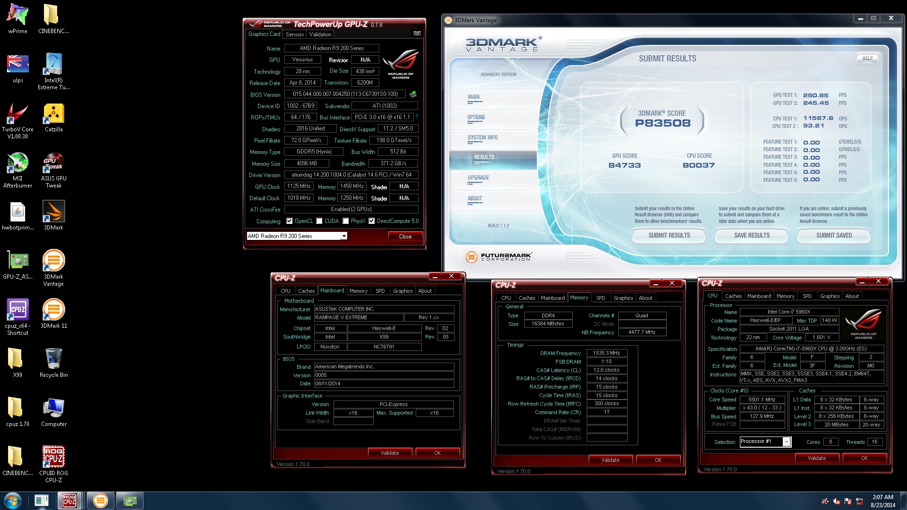Image resolution: width=907 pixels, height=510 pixels.
Task: Click the ROG CPU-Z taskbar button
Action: [x=69, y=501]
